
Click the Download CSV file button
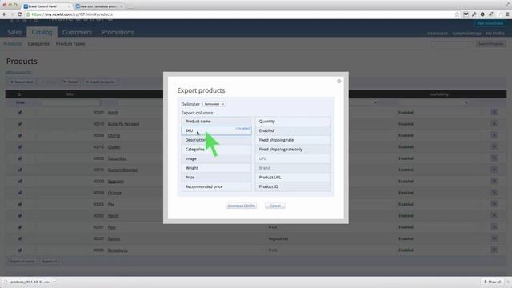[x=242, y=206]
